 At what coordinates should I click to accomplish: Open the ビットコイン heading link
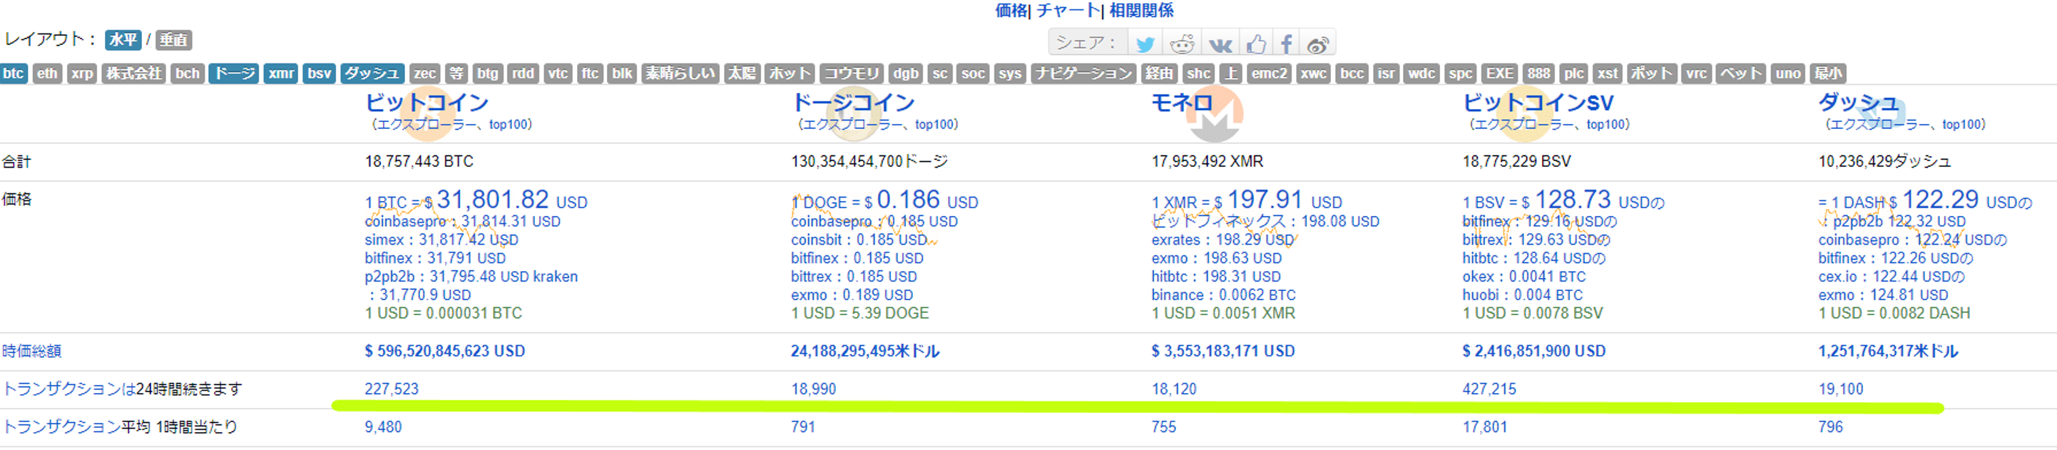pos(427,102)
